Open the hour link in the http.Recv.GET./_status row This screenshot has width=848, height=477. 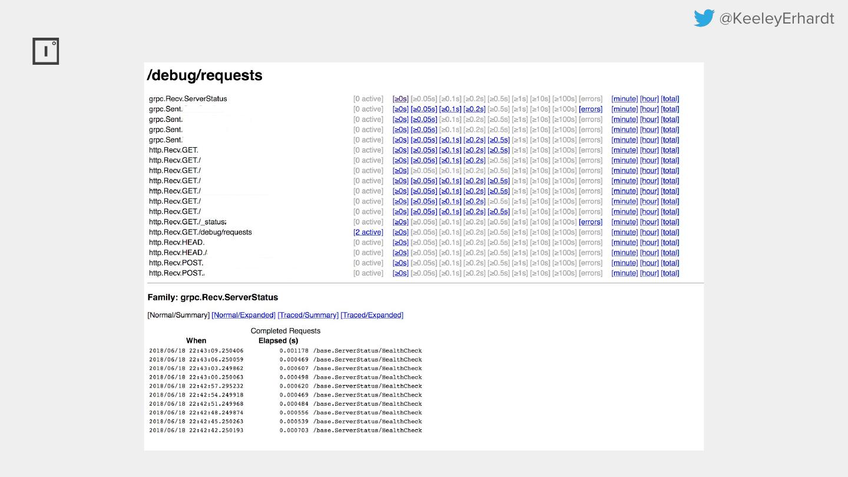tap(650, 222)
